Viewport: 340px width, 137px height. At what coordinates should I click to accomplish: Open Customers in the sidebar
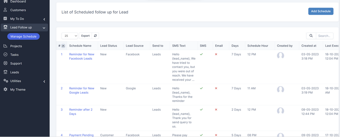pos(18,10)
